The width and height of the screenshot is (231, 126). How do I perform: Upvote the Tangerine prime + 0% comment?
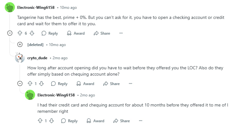pyautogui.click(x=20, y=33)
